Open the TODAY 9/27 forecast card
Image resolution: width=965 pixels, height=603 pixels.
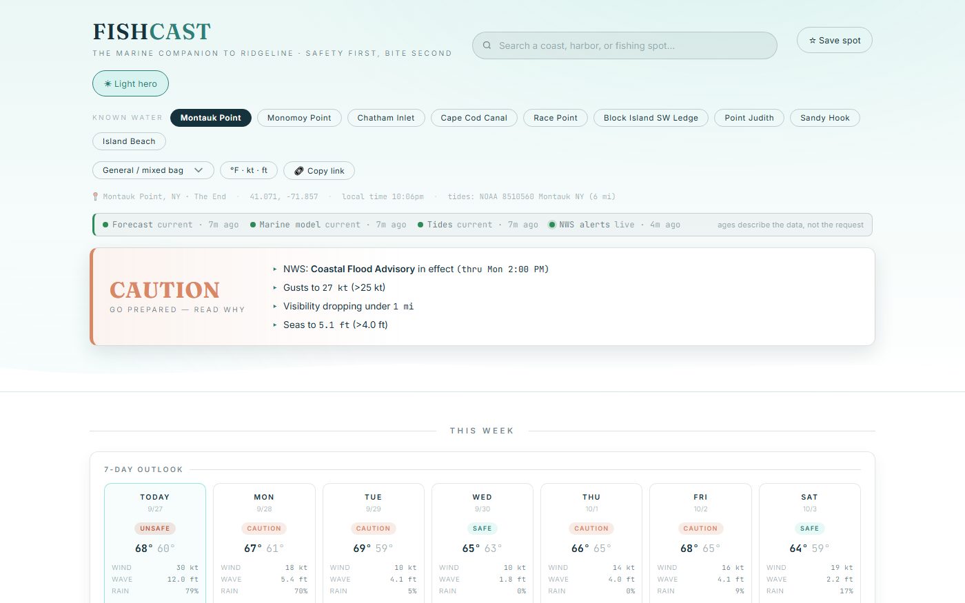pos(155,543)
